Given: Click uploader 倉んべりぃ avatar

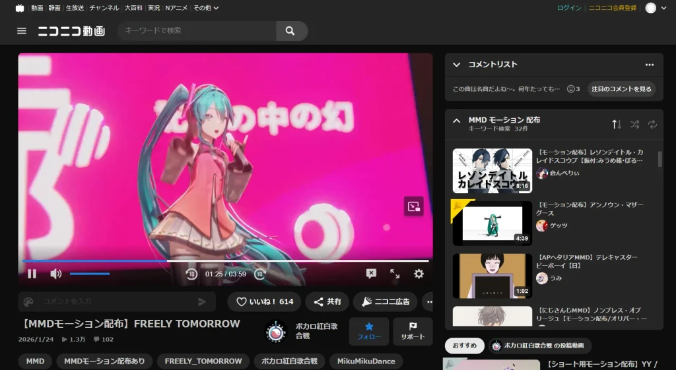Looking at the screenshot, I should coord(542,173).
